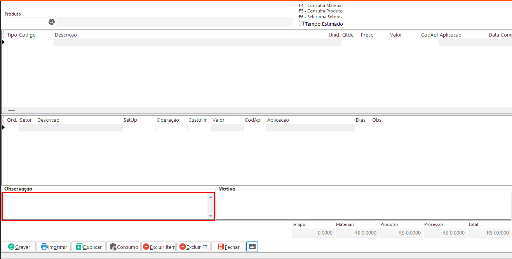Click the magnifier search icon beside Produto
512x259 pixels.
(52, 22)
